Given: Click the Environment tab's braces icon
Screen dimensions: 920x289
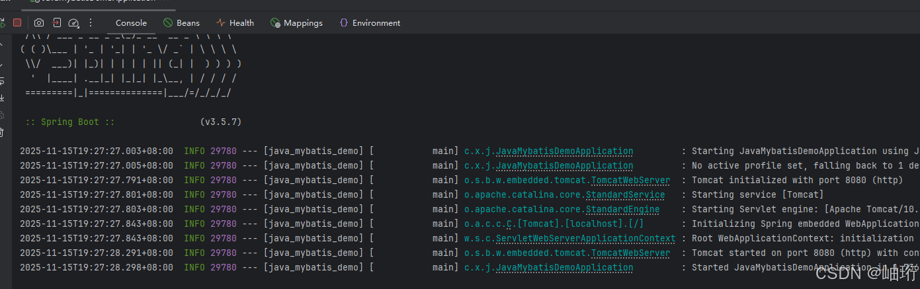Looking at the screenshot, I should 343,22.
